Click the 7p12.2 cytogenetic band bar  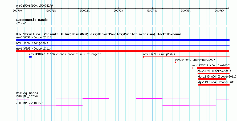pyautogui.click(x=122, y=26)
